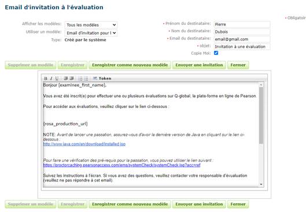306x212 pixels.
Task: Click the editor scrollbar down arrow
Action: [x=261, y=184]
